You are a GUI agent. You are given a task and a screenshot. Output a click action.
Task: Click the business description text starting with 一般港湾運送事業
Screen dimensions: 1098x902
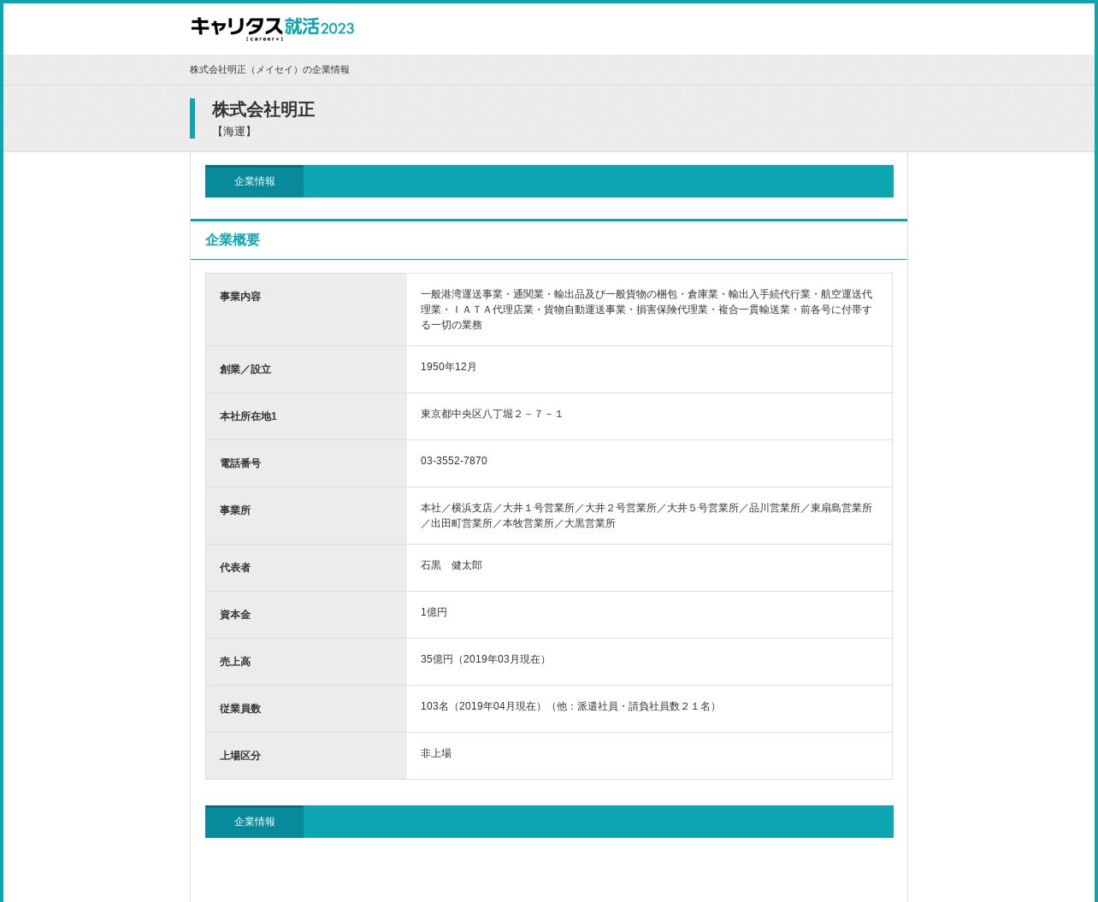point(646,310)
